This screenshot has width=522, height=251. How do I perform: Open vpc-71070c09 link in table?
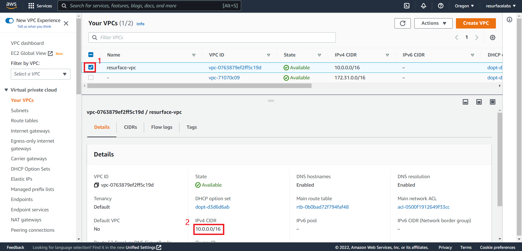point(224,78)
